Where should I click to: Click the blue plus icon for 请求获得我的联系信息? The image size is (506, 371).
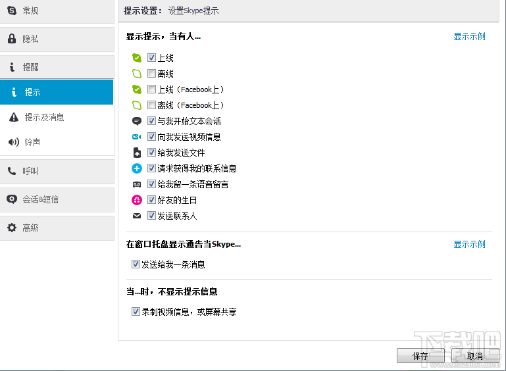137,168
